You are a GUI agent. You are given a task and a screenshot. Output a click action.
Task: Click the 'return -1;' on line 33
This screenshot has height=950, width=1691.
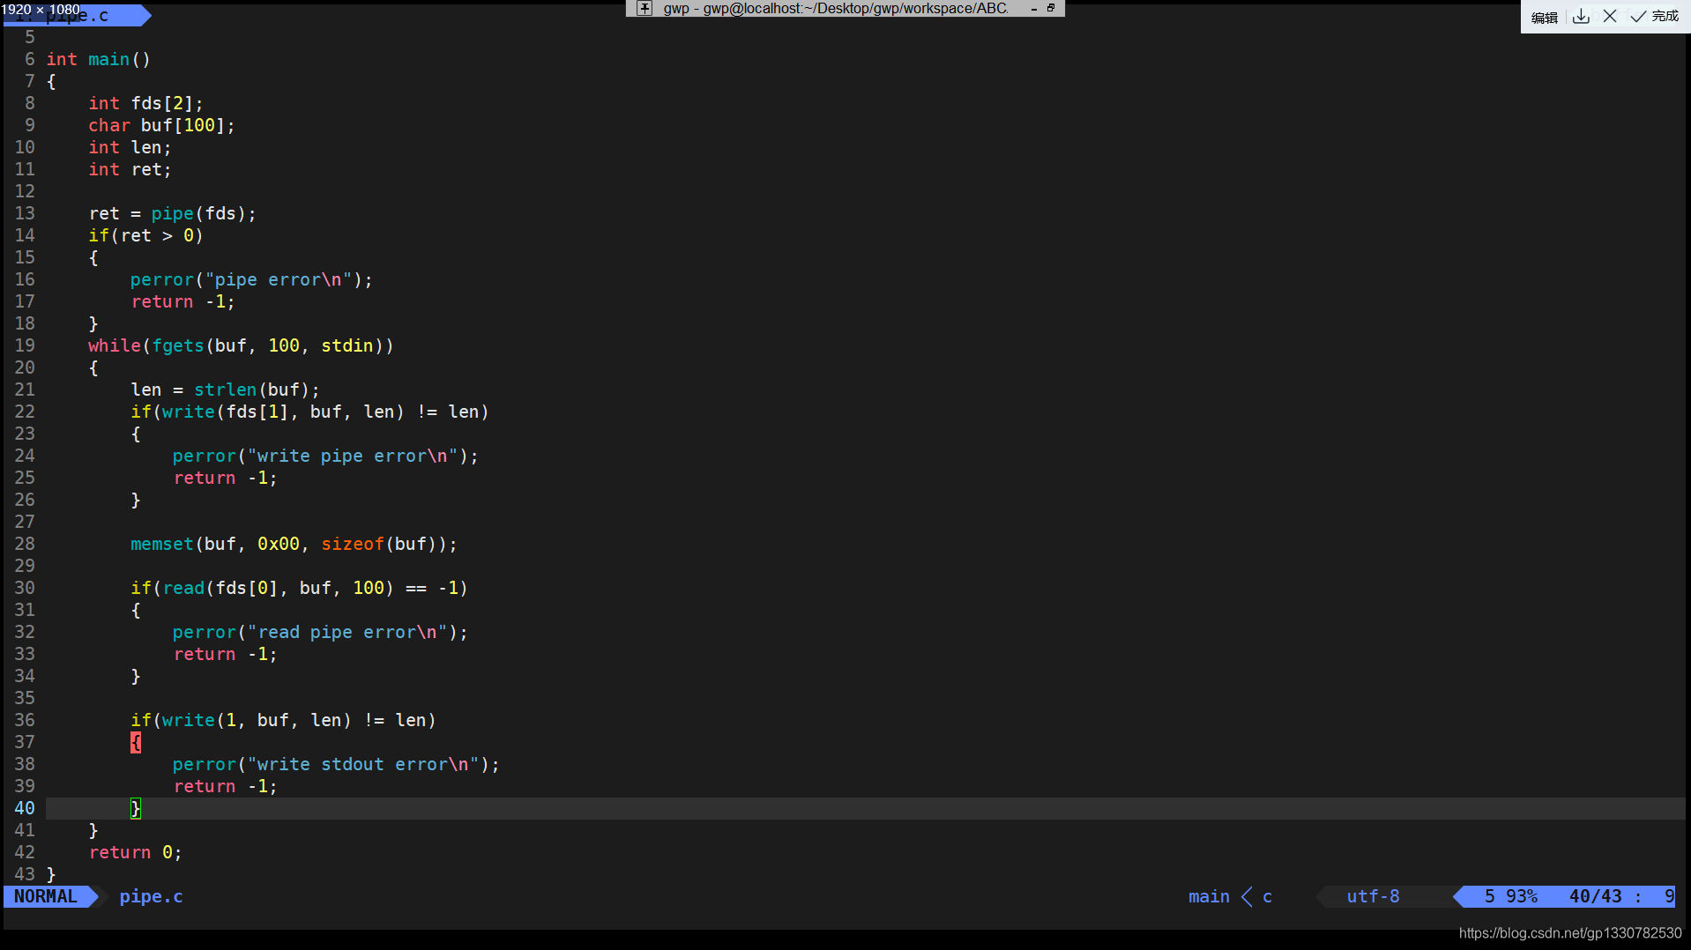point(225,654)
